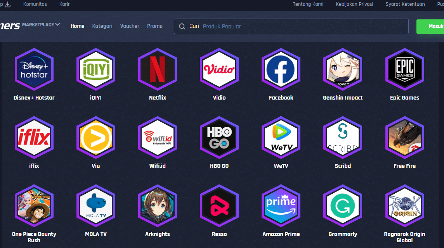The width and height of the screenshot is (444, 248).
Task: Click the app download icon in top bar
Action: 8,4
